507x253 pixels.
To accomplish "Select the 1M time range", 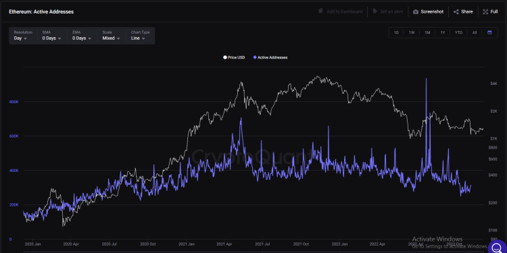I will click(427, 32).
